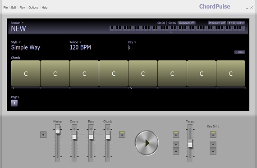Click the 120 BPM tempo value
Viewport: 257px width, 168px height.
[x=80, y=47]
